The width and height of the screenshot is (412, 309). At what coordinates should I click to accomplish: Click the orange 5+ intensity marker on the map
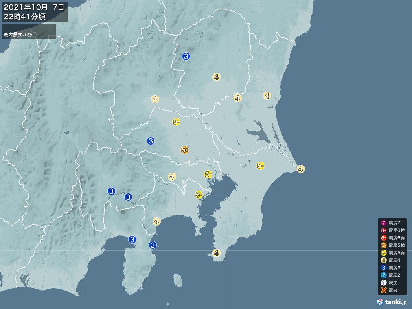click(184, 150)
